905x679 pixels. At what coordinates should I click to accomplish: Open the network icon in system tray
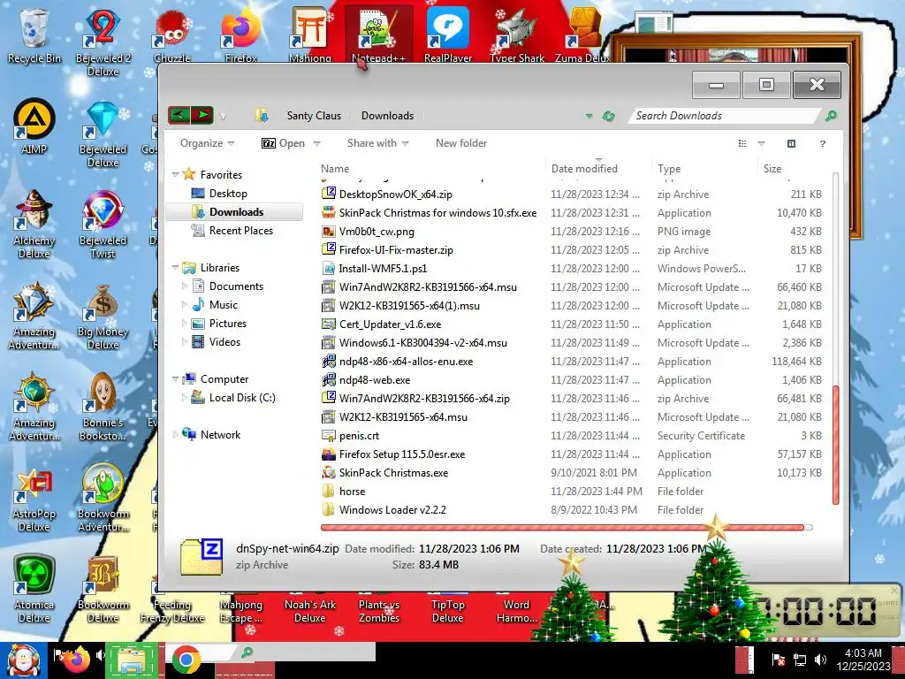point(799,659)
